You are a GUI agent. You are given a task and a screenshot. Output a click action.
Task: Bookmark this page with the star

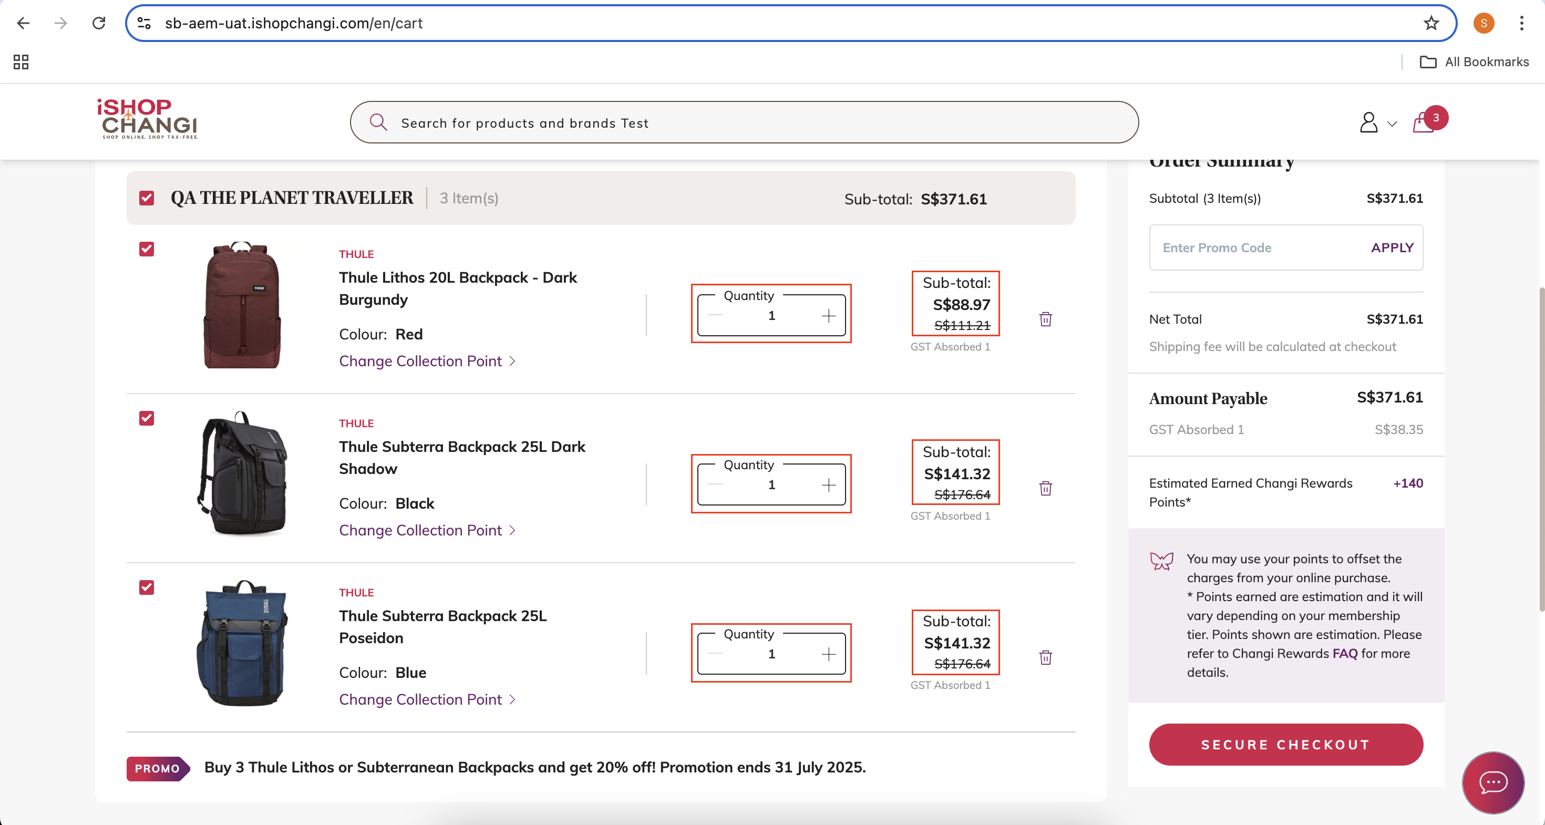pyautogui.click(x=1431, y=23)
